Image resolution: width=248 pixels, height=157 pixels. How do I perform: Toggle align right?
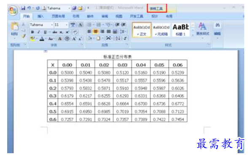coord(102,32)
